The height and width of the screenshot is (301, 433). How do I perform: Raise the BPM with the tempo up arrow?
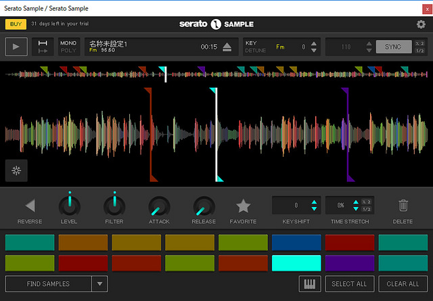369,44
